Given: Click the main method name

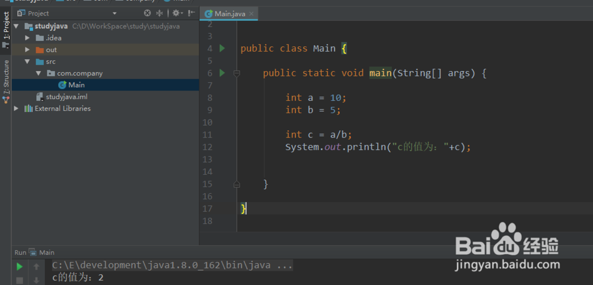Looking at the screenshot, I should pyautogui.click(x=381, y=73).
